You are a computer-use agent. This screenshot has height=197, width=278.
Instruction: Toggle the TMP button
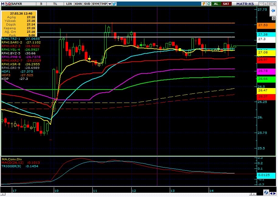tap(103, 4)
